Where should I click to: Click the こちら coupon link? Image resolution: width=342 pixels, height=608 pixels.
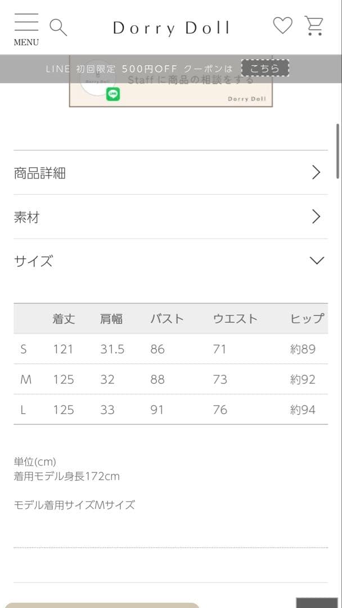(264, 68)
